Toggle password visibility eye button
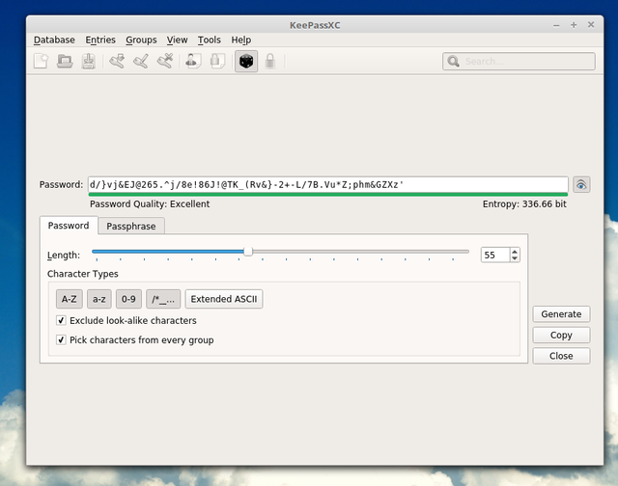618x486 pixels. 581,184
